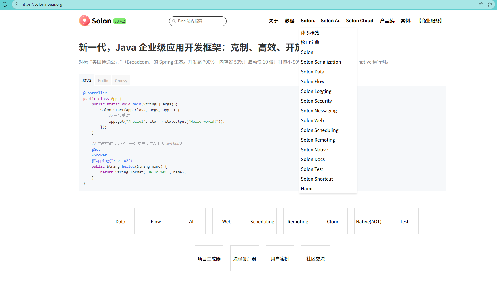Add page to favorites with star icon

[490, 4]
